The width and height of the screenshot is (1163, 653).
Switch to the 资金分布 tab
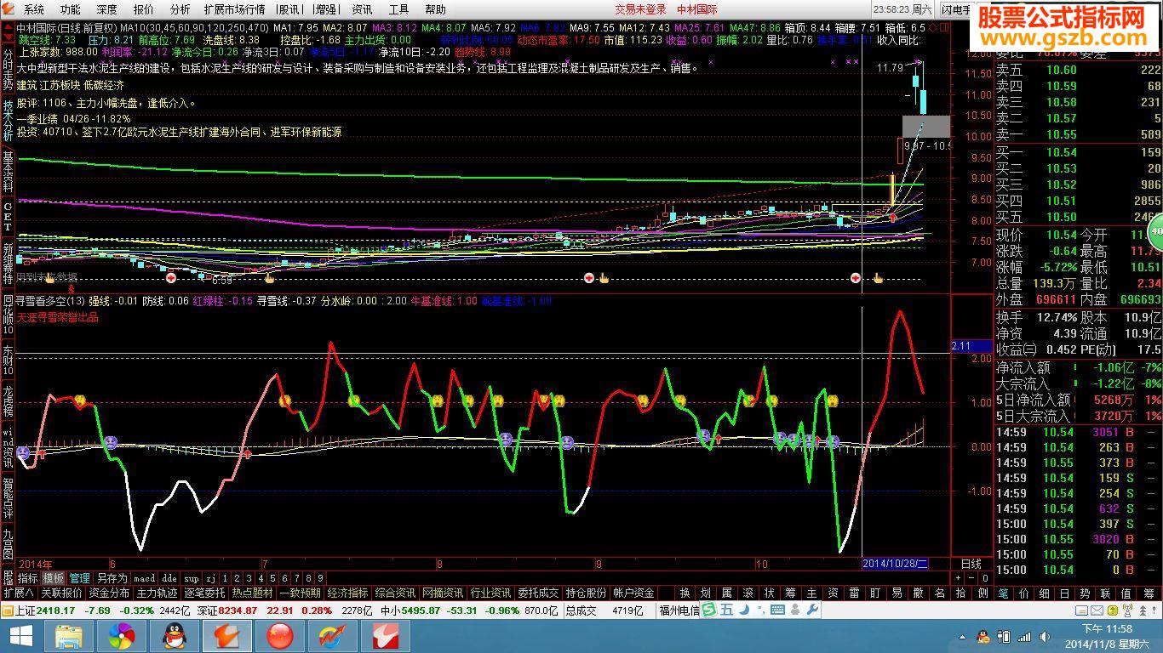109,593
